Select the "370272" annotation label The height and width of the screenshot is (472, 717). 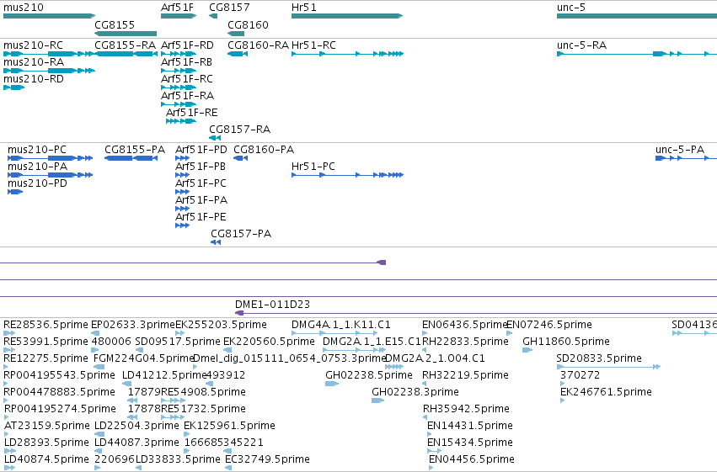(x=580, y=375)
